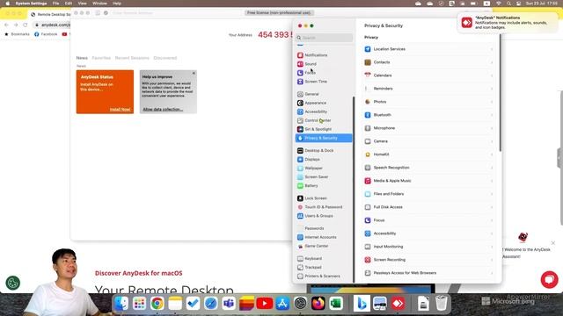Open the View menu in menu bar
563x316 pixels.
point(82,4)
